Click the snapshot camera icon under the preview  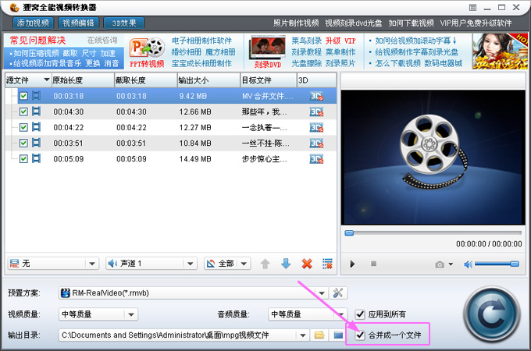pos(440,264)
